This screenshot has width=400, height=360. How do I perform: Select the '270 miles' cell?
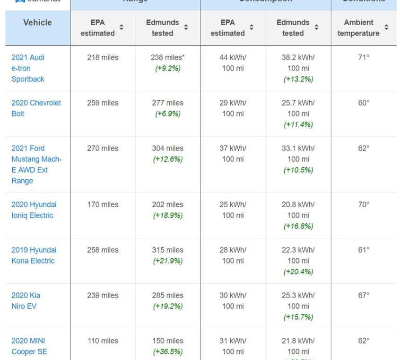(103, 149)
